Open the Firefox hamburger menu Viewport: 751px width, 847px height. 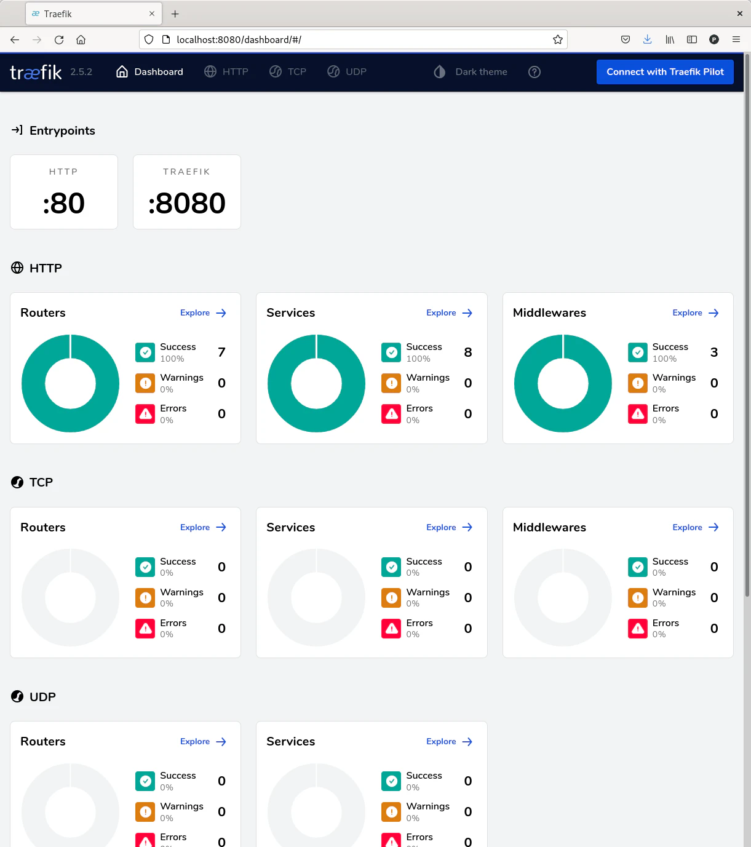coord(736,39)
